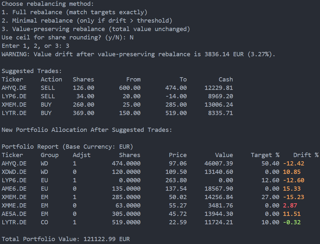Click AME6.DE value 18567.90
This screenshot has width=320, height=244.
point(219,188)
